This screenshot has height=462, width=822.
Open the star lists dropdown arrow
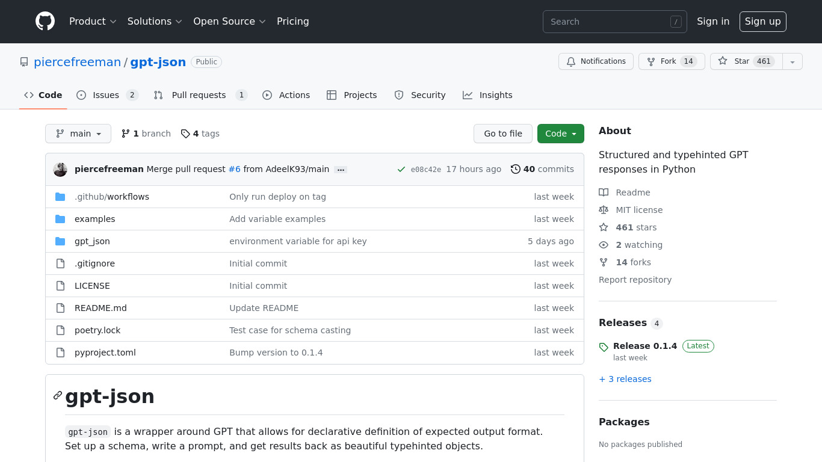tap(793, 61)
